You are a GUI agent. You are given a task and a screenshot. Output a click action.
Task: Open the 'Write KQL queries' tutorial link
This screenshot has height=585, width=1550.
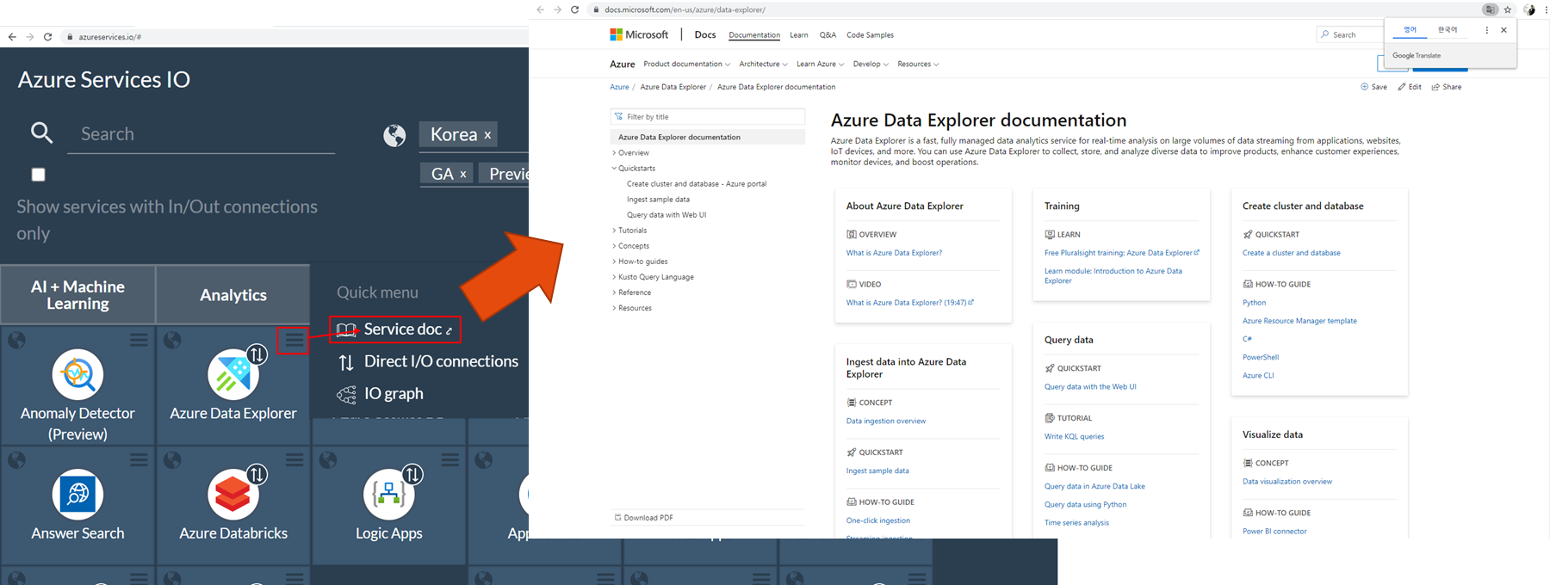1074,436
